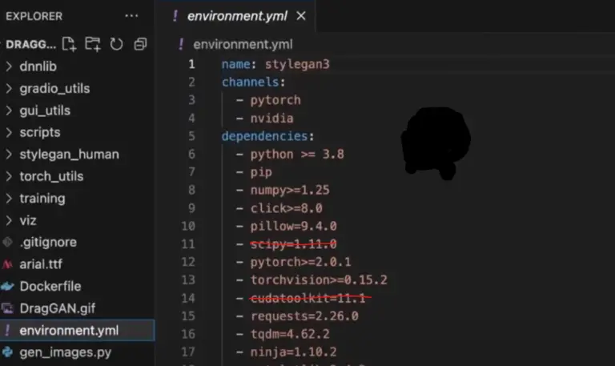Open the Dockerfile from the file tree
This screenshot has height=366, width=615.
[50, 286]
